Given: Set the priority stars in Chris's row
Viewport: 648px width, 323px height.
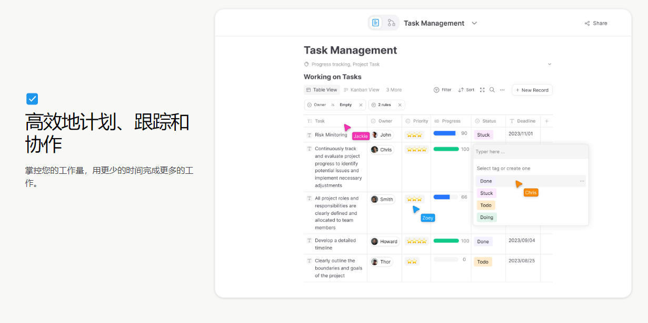Looking at the screenshot, I should 416,150.
